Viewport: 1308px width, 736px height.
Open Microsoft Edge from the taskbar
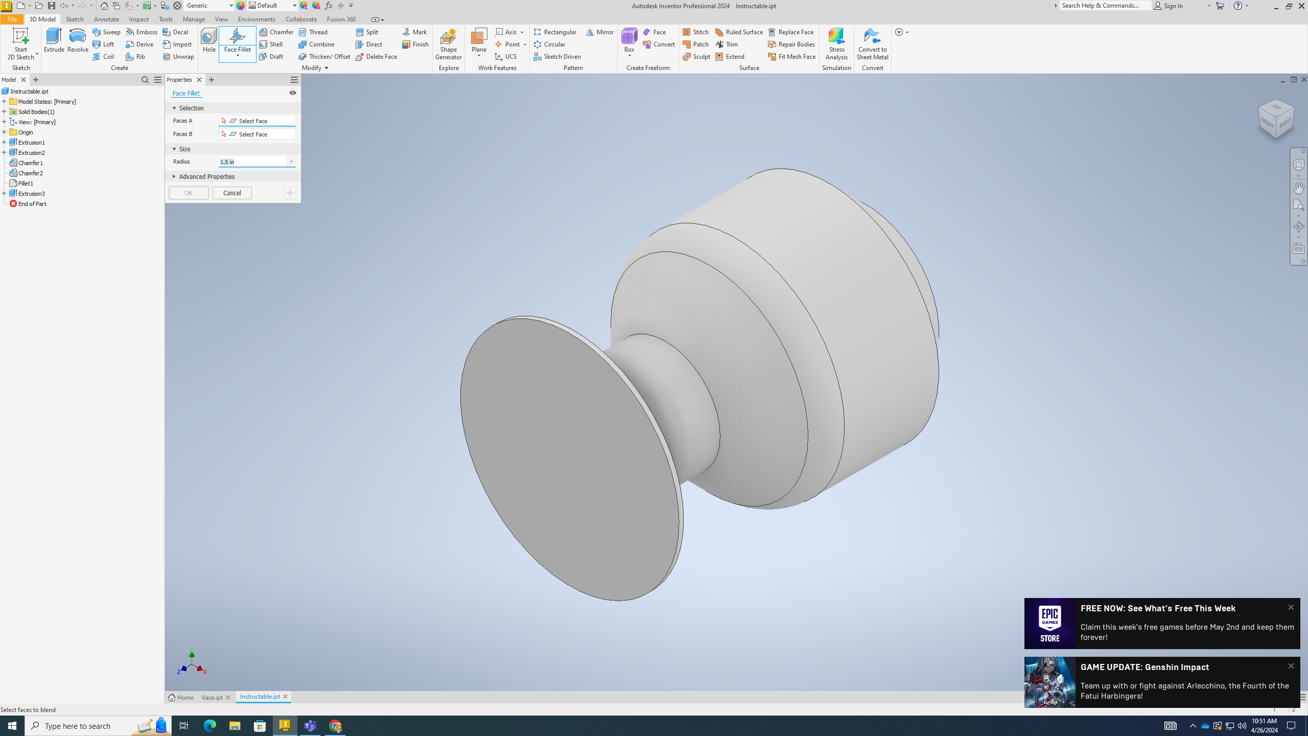click(210, 726)
